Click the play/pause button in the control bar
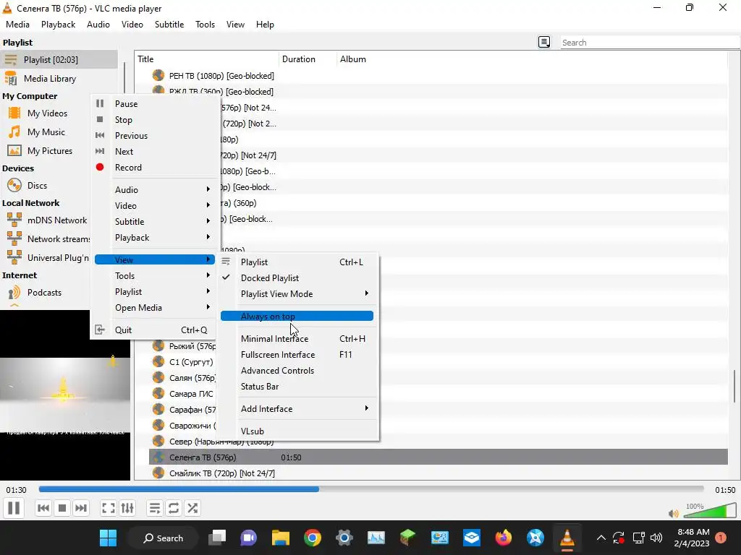741x555 pixels. point(14,508)
